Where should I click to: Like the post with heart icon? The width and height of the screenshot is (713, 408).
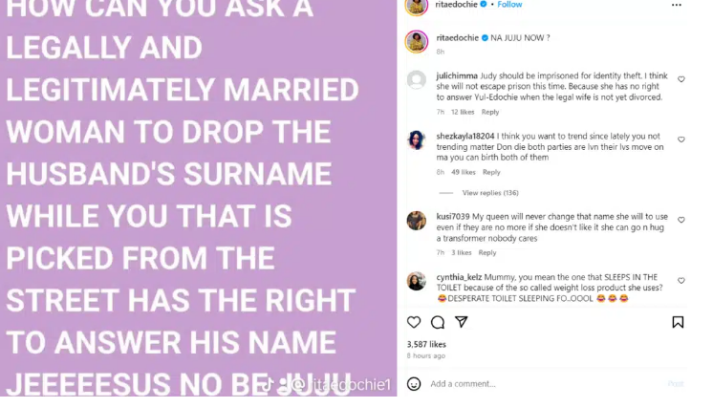pyautogui.click(x=414, y=323)
